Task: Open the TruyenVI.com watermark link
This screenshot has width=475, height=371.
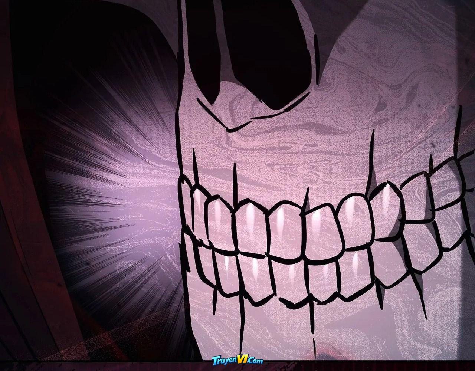Action: 237,360
